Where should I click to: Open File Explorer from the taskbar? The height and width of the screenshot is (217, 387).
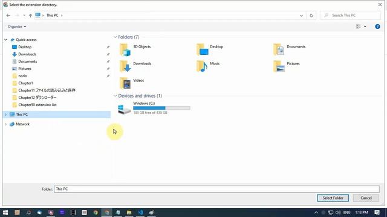pyautogui.click(x=129, y=212)
